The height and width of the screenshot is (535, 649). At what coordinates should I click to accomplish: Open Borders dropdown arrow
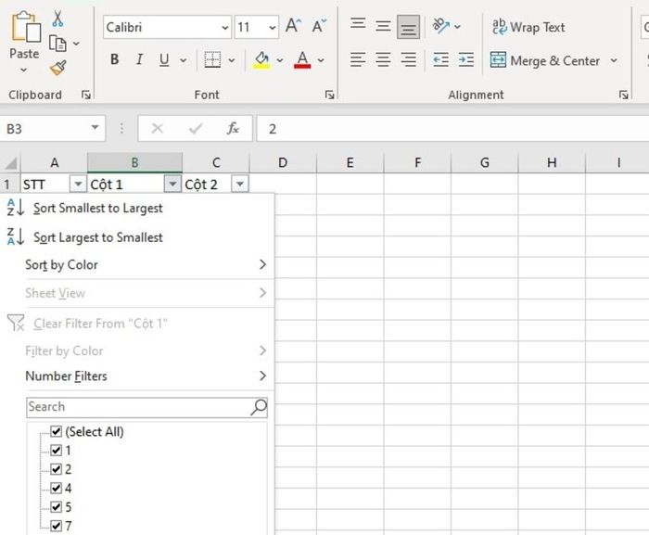(x=232, y=60)
